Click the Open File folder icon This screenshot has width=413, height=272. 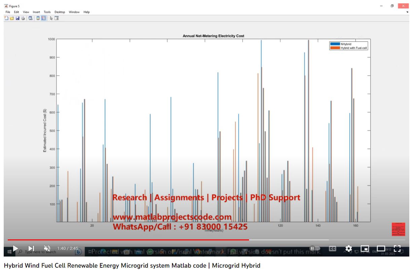pyautogui.click(x=12, y=18)
